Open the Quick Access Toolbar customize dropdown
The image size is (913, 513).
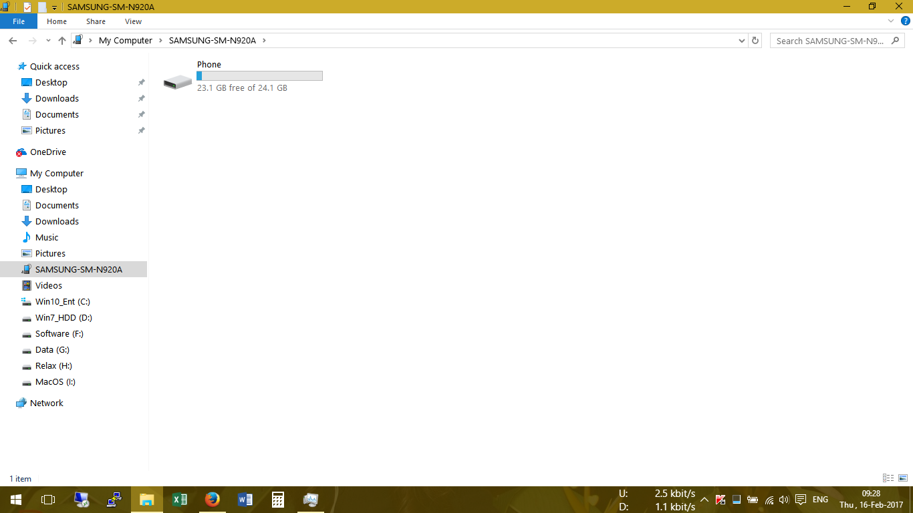point(55,7)
